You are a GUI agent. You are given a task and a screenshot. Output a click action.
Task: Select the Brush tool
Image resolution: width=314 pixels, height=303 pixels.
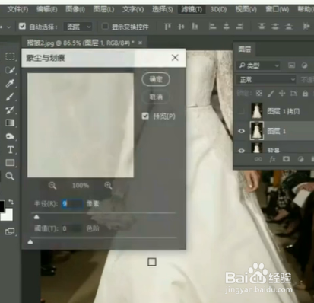(10, 97)
